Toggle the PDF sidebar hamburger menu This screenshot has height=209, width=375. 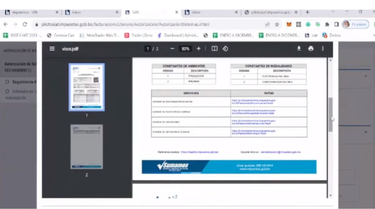click(x=52, y=49)
